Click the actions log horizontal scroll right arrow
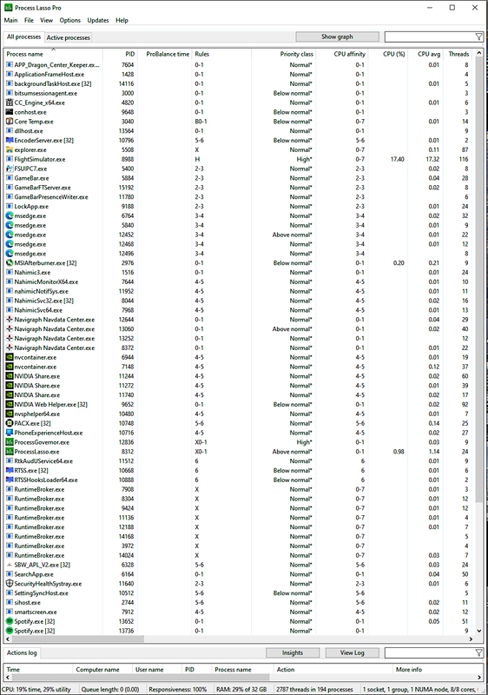488x695 pixels. click(478, 678)
